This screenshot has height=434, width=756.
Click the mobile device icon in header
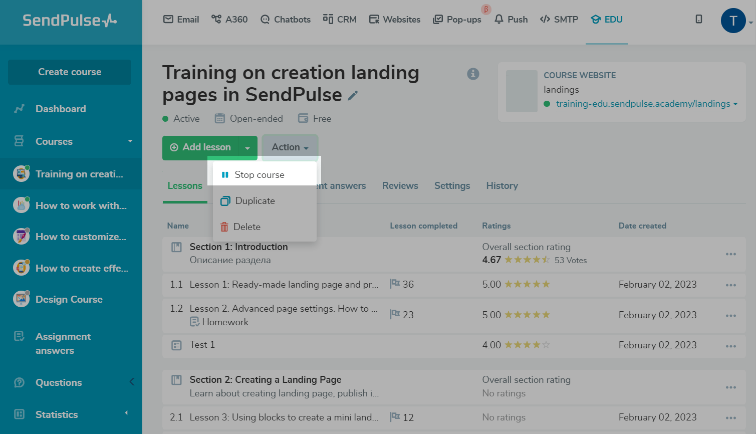(698, 19)
